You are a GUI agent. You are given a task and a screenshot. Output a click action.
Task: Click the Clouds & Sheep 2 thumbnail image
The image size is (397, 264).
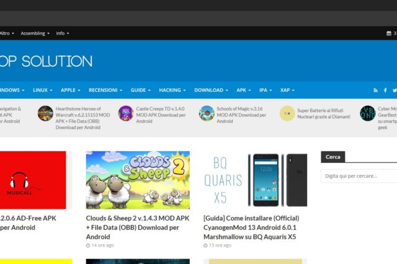coord(138,180)
